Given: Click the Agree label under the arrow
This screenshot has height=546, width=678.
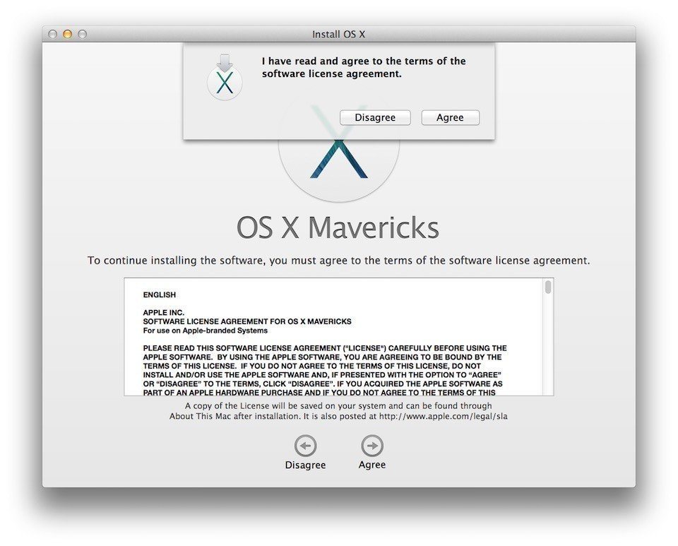Looking at the screenshot, I should tap(372, 465).
